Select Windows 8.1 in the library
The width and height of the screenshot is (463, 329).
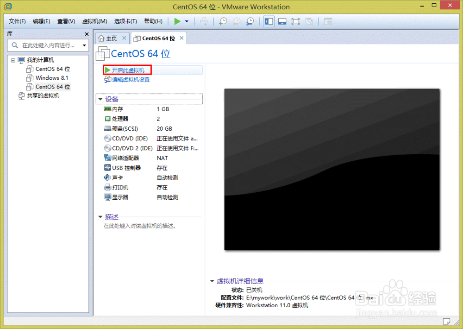[52, 78]
